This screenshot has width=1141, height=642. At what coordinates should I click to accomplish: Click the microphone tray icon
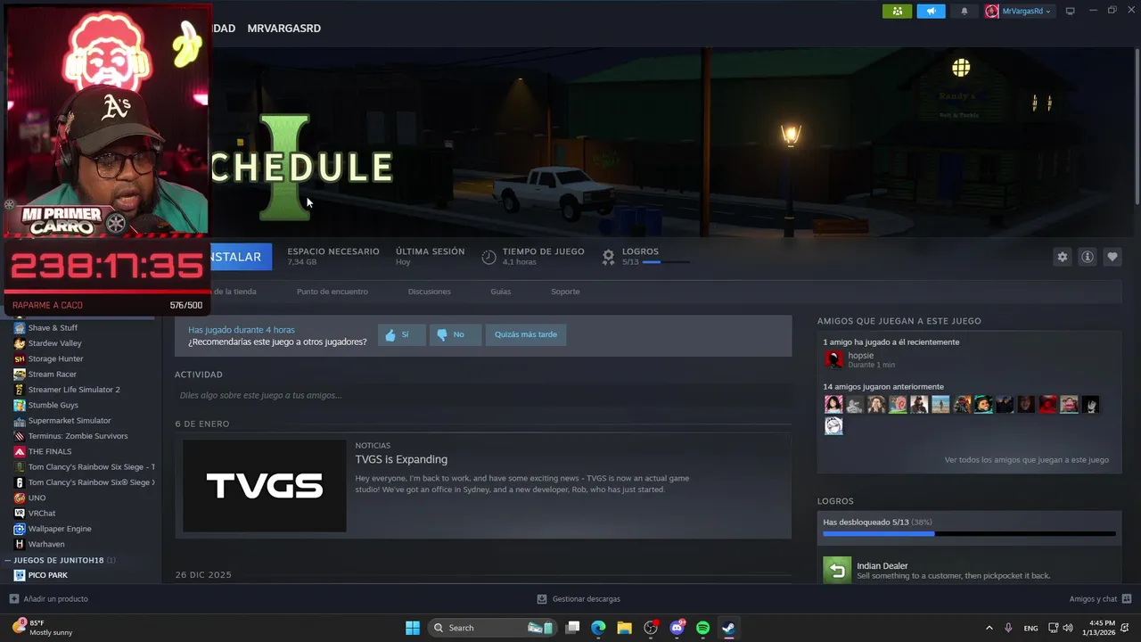(x=1008, y=628)
